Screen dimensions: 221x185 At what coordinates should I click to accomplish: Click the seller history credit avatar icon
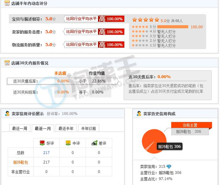139,113
